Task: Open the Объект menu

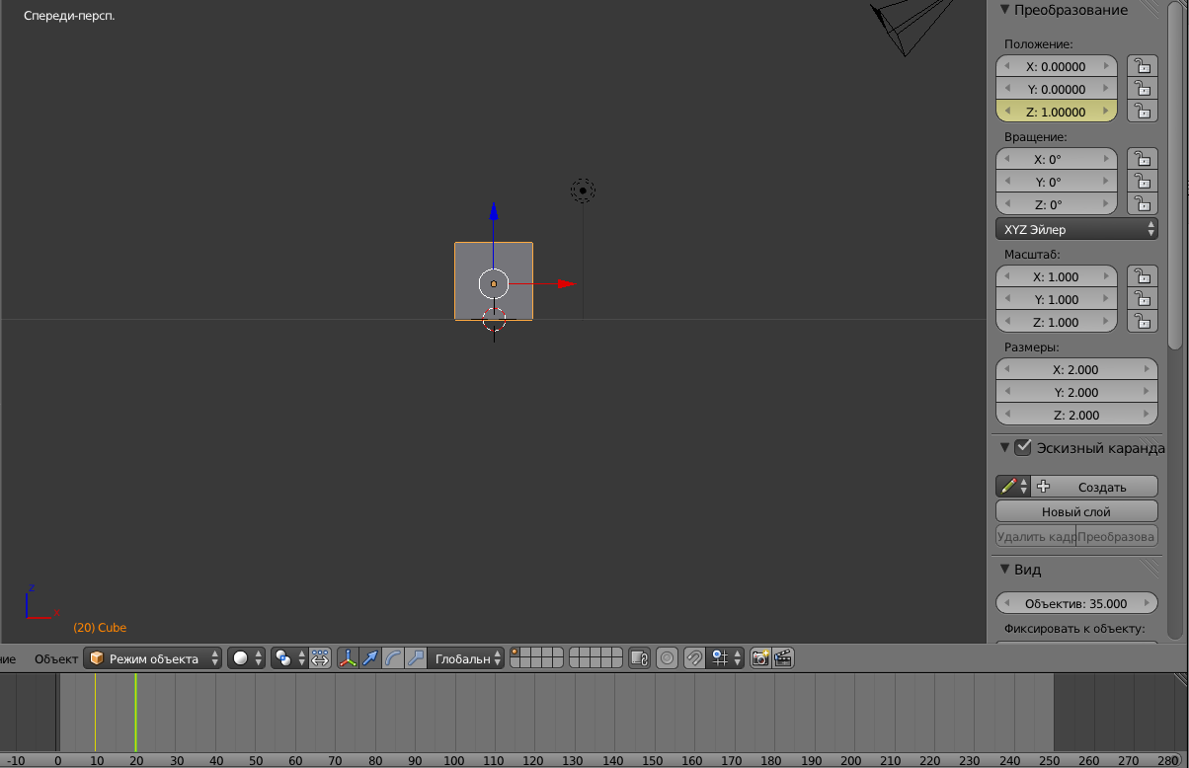Action: (55, 657)
